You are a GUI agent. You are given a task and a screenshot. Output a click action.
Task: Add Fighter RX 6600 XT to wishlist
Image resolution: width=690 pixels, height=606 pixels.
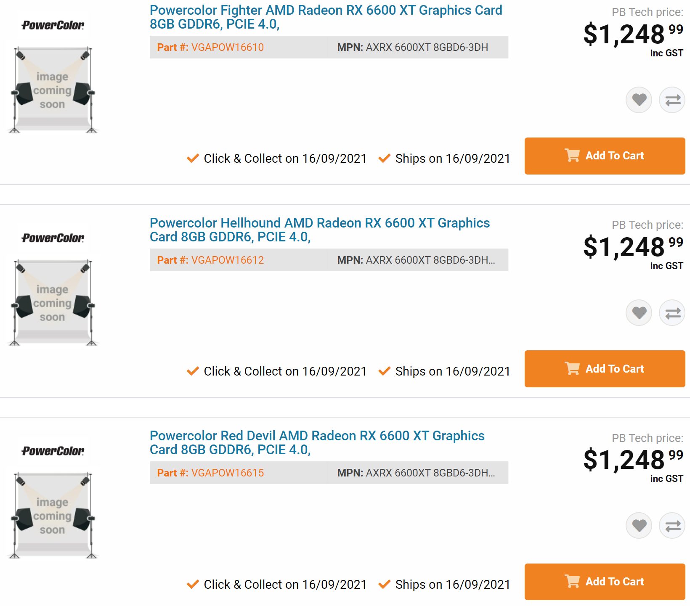tap(639, 100)
